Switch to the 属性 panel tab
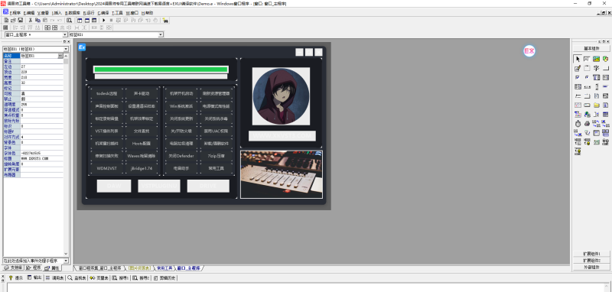The width and height of the screenshot is (612, 292). pyautogui.click(x=52, y=268)
